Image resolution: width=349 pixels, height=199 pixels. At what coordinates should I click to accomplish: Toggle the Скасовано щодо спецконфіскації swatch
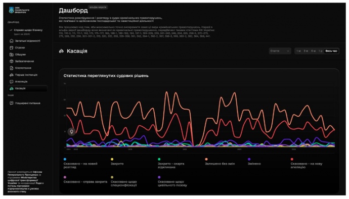pyautogui.click(x=112, y=177)
